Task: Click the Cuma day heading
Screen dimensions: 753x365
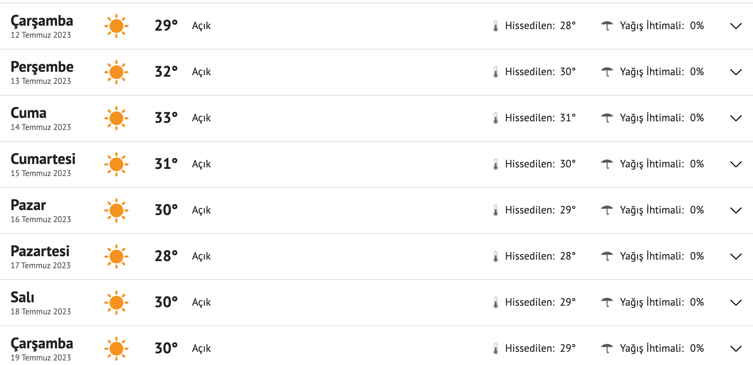Action: point(29,113)
